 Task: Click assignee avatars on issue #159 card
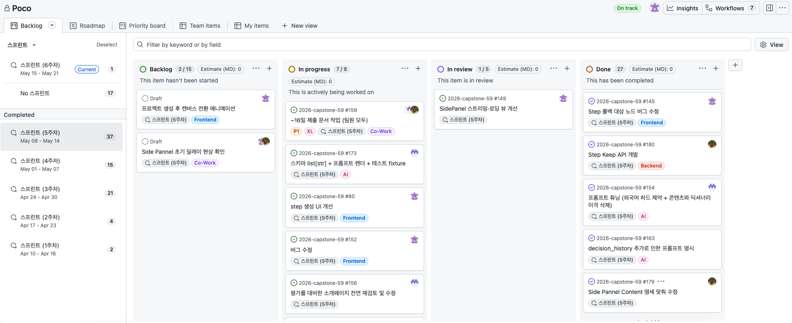click(x=412, y=110)
